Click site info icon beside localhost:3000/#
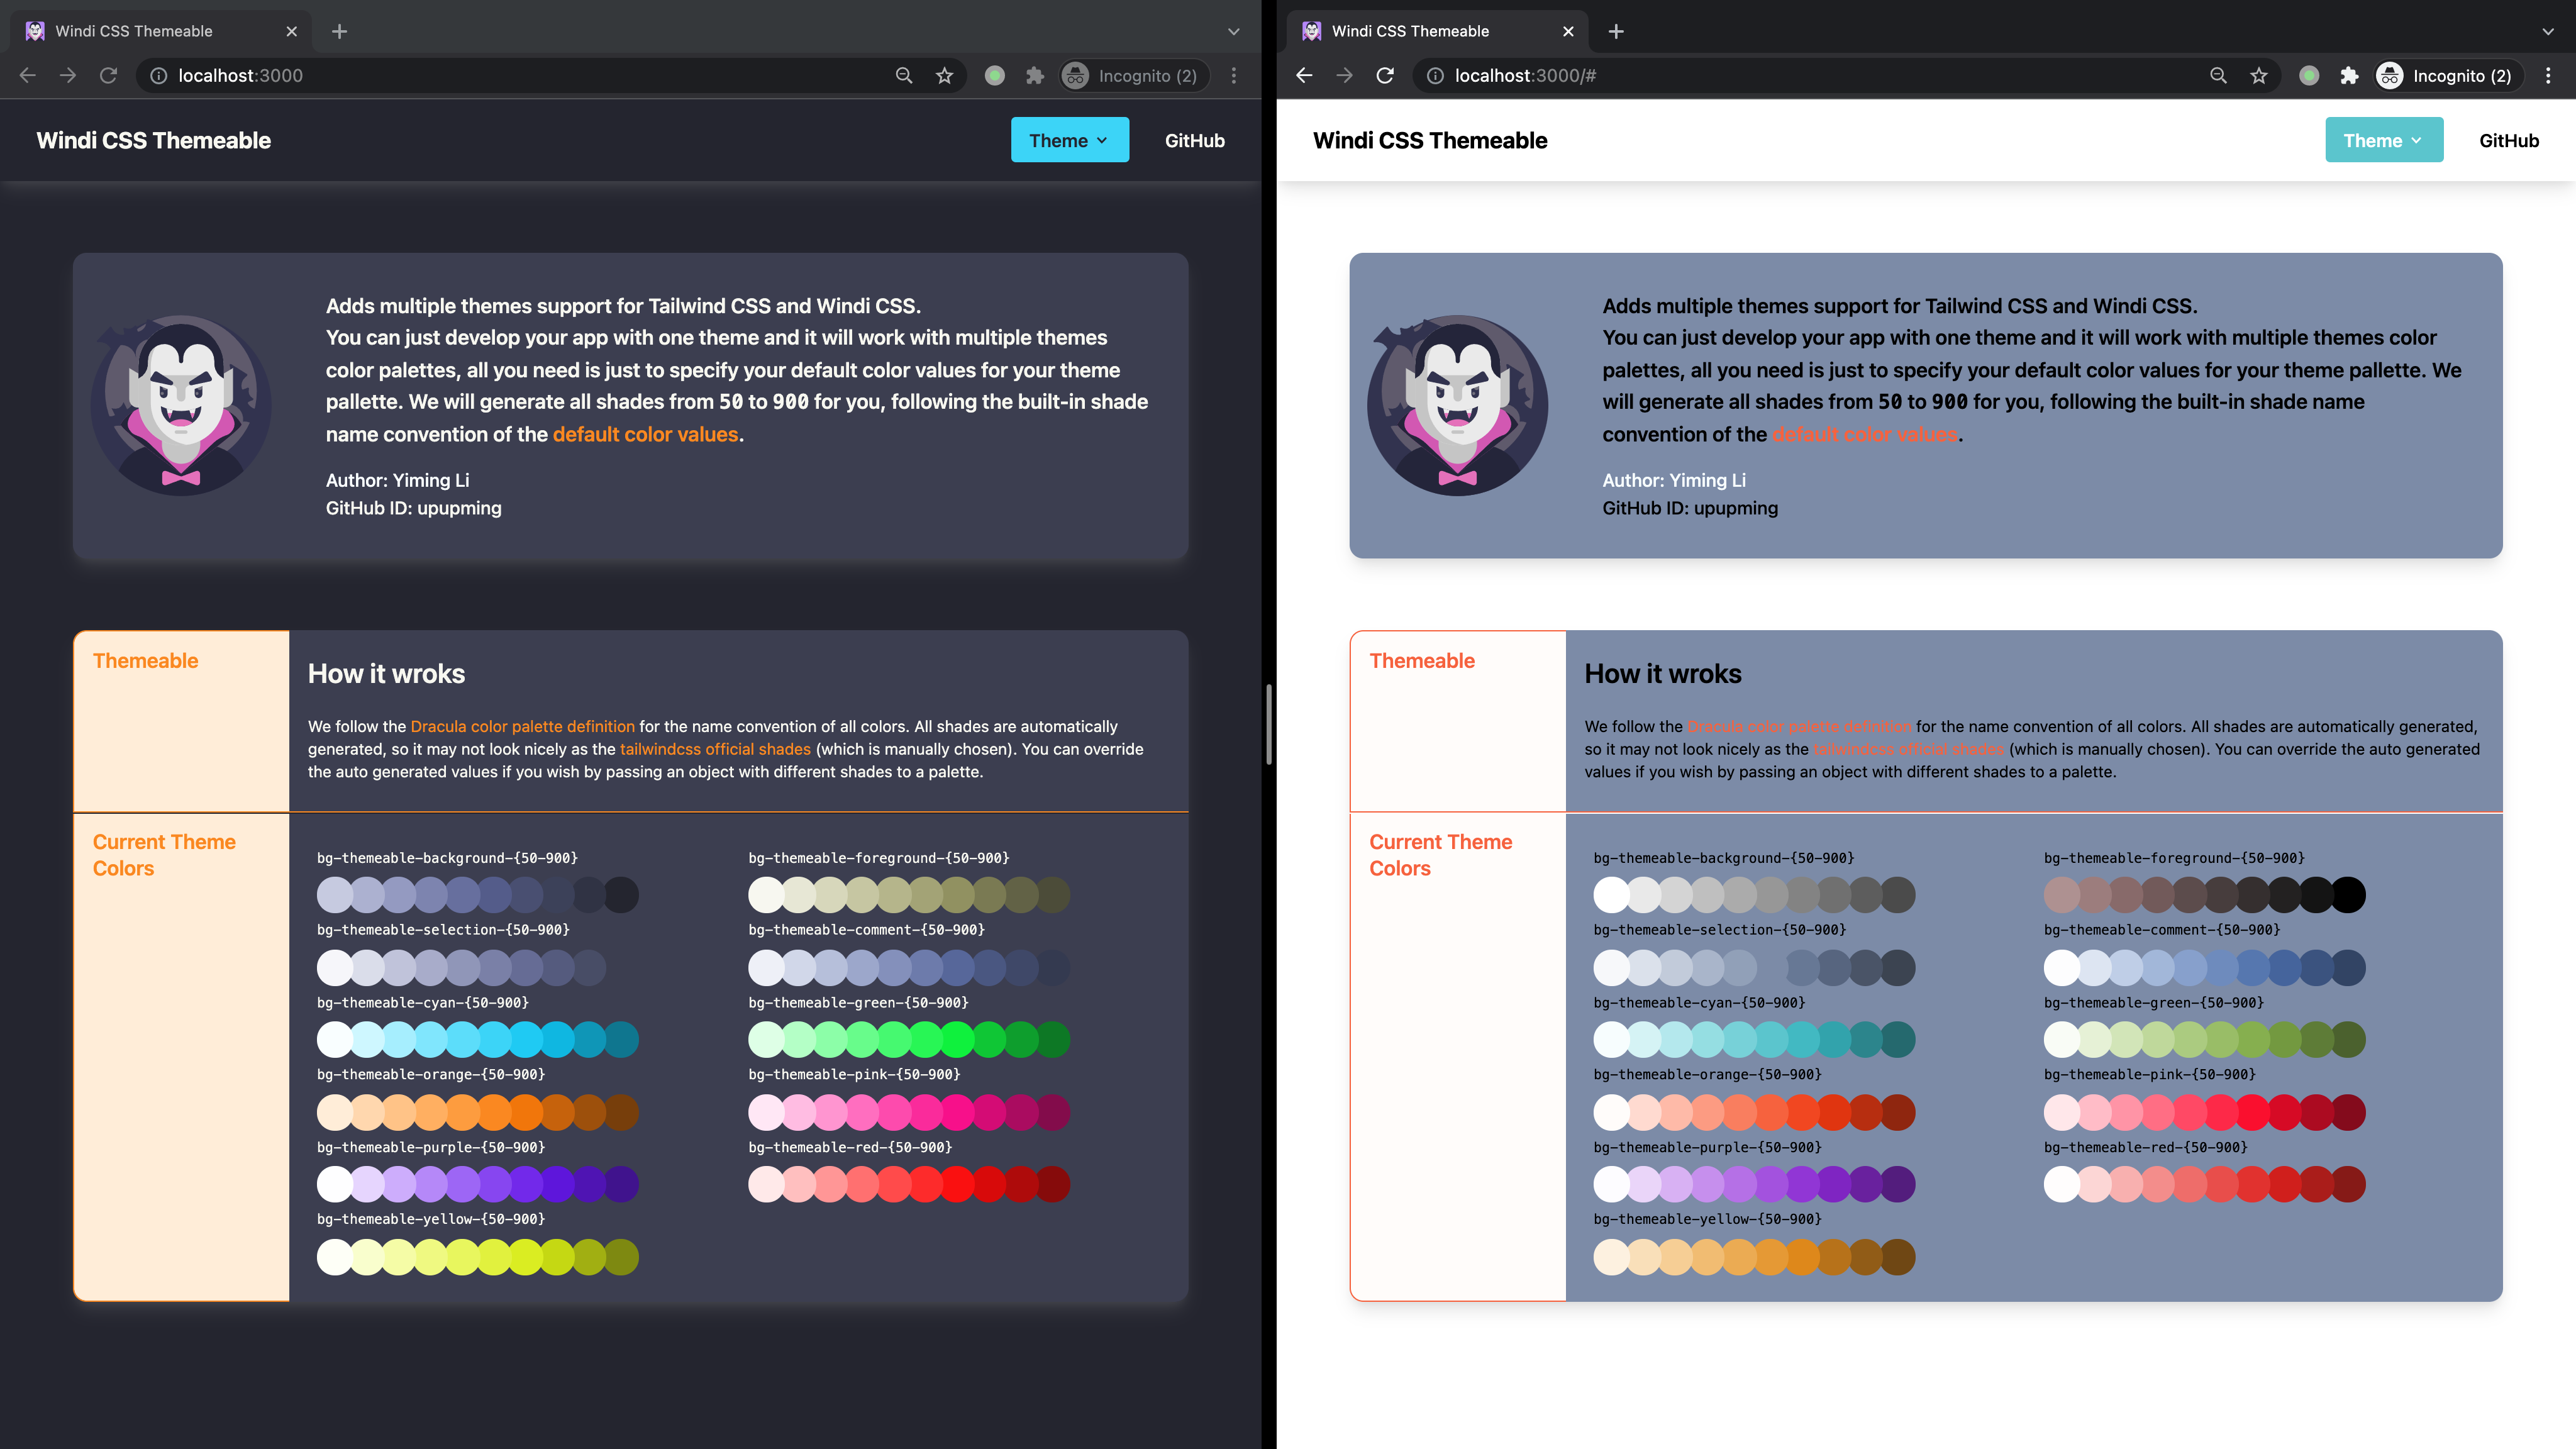Screen dimensions: 2576x1449 tap(1435, 75)
